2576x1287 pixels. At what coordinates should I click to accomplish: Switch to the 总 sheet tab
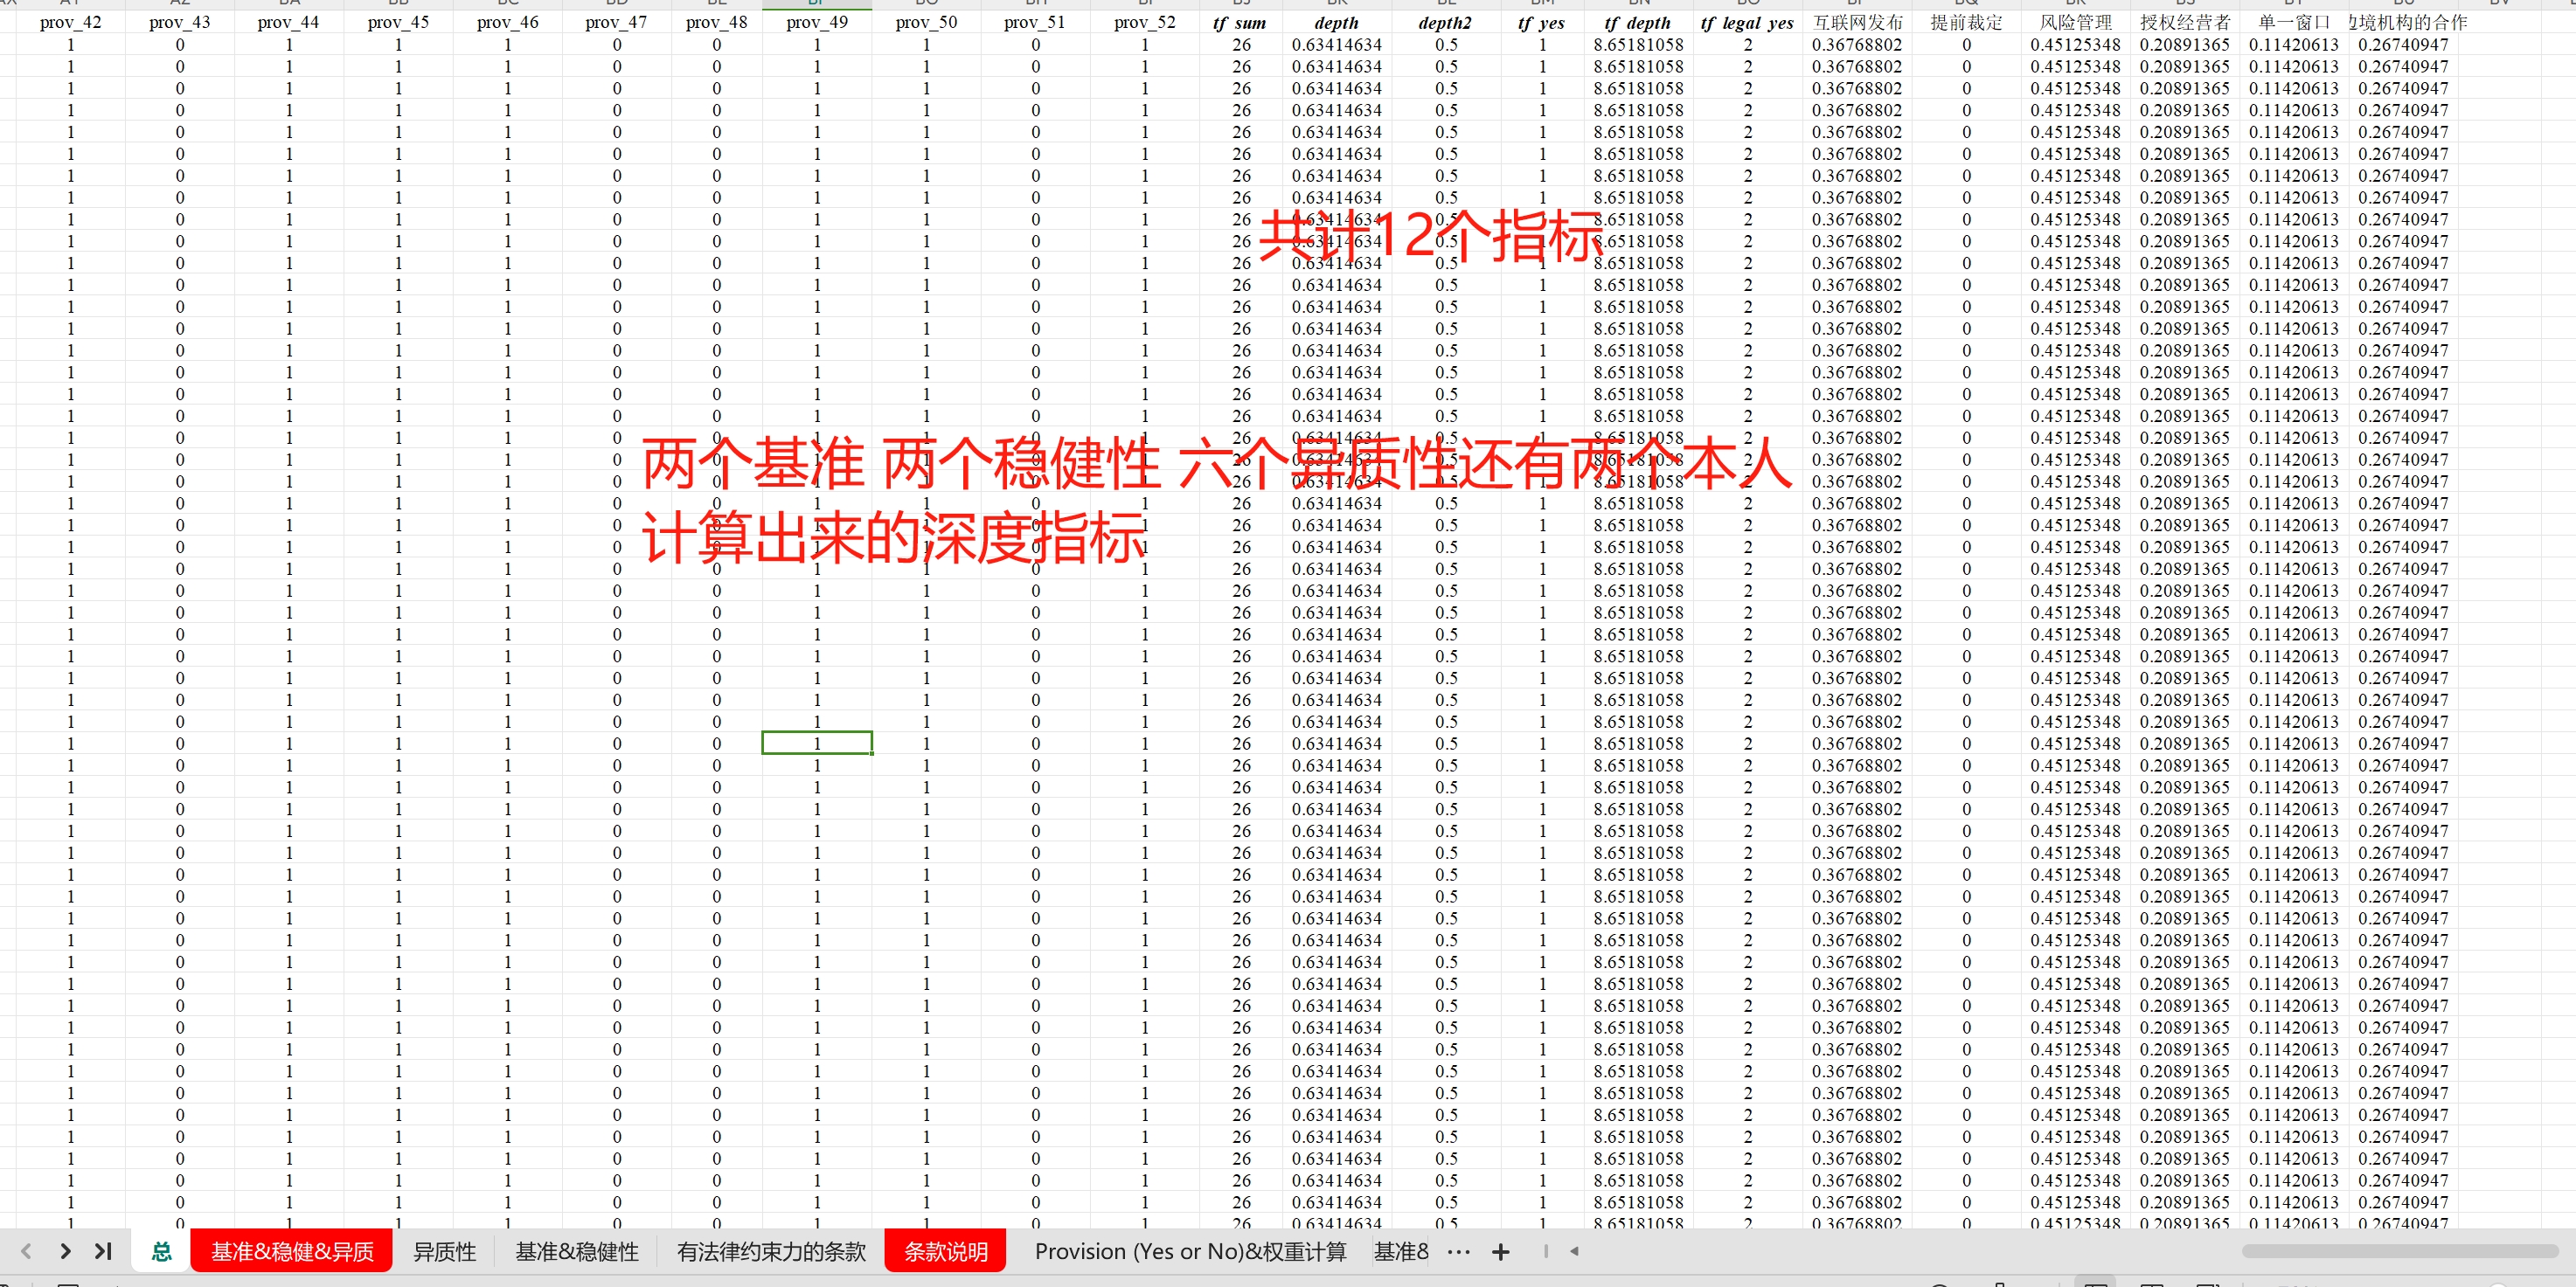[161, 1252]
